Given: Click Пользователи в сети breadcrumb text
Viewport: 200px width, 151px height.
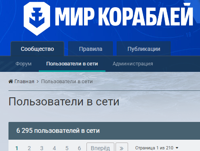Looking at the screenshot, I should 67,82.
